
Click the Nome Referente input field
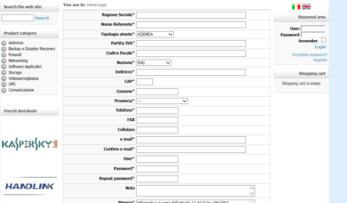pyautogui.click(x=191, y=25)
